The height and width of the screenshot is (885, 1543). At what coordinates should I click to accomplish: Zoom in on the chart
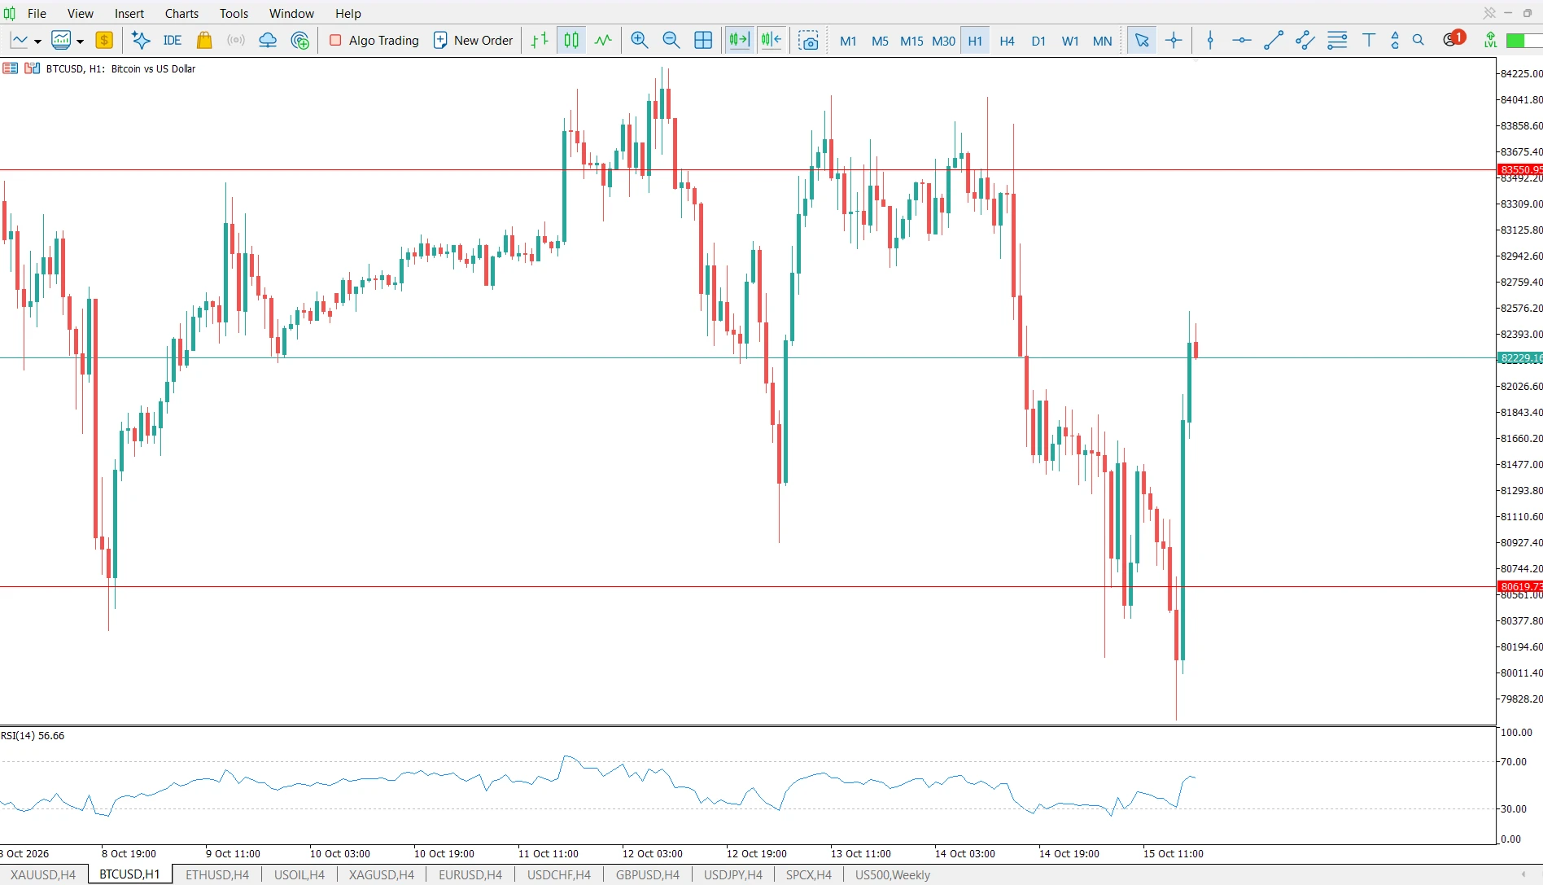click(640, 40)
